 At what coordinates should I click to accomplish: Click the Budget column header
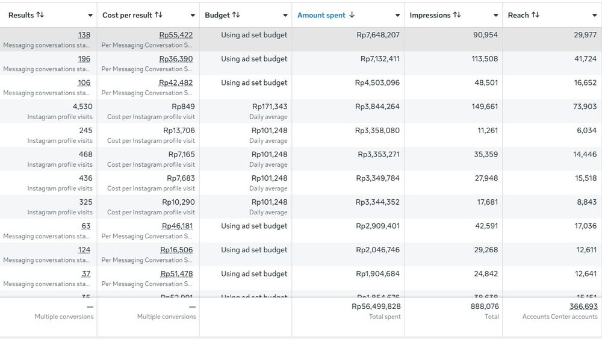pos(217,15)
